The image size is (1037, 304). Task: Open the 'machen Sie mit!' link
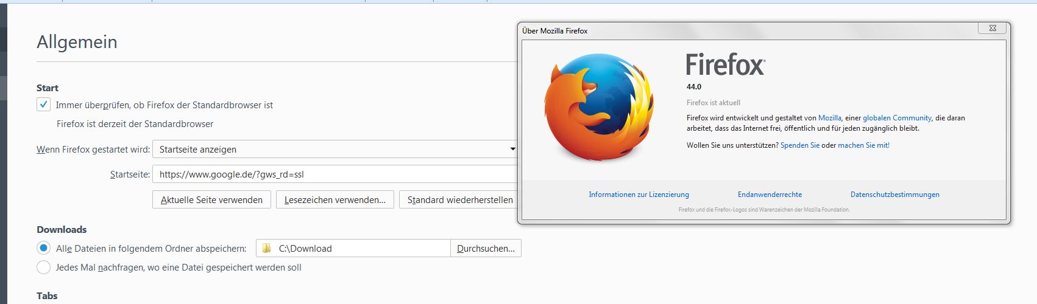863,145
